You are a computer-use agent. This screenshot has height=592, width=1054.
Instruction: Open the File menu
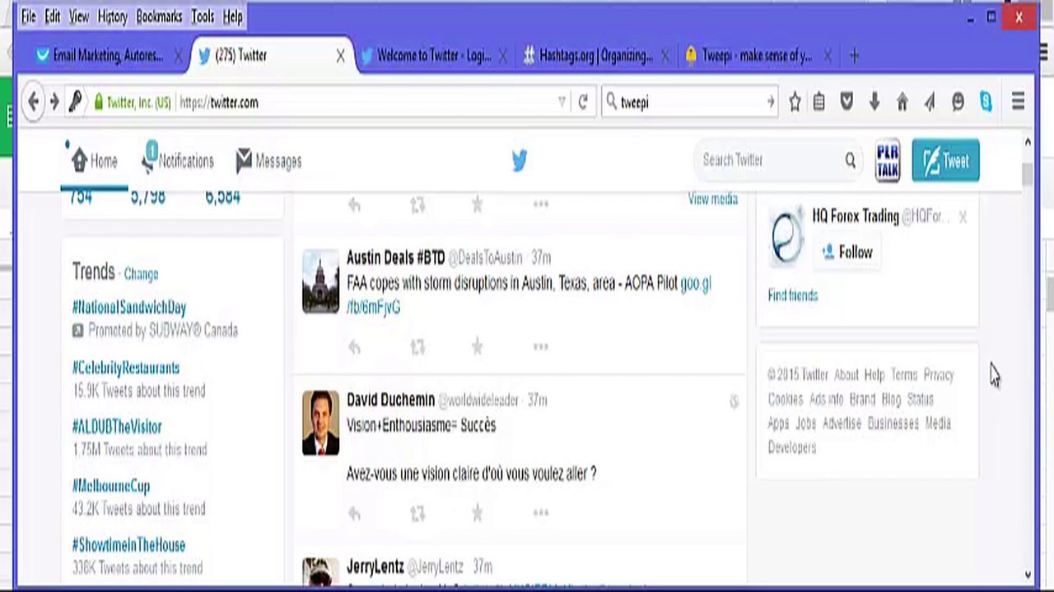tap(29, 16)
